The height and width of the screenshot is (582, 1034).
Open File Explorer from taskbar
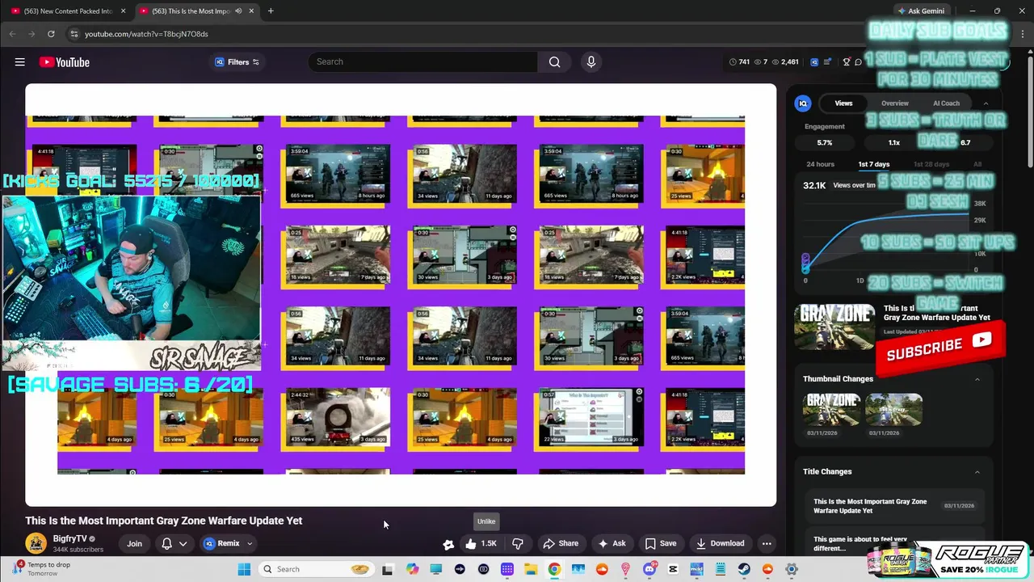tap(531, 569)
